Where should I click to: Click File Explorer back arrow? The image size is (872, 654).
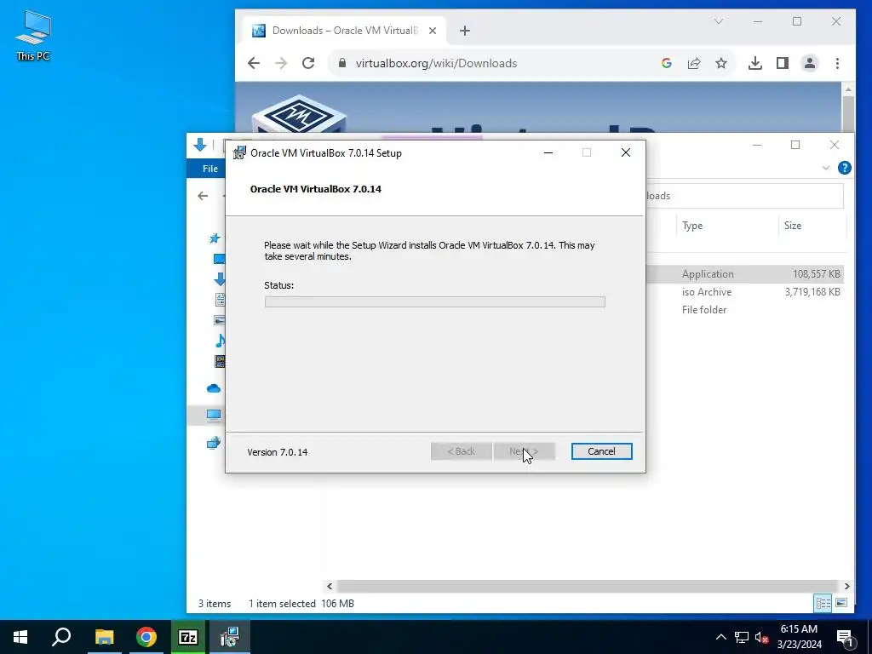click(x=203, y=196)
